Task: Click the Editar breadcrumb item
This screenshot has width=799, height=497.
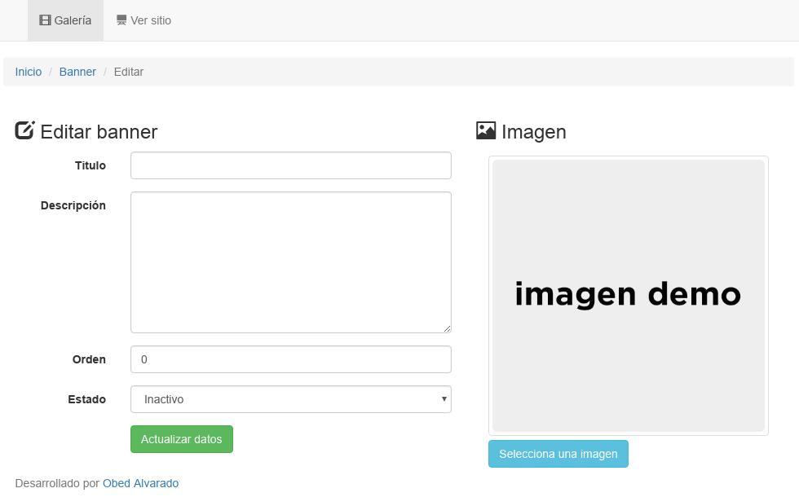Action: tap(129, 72)
